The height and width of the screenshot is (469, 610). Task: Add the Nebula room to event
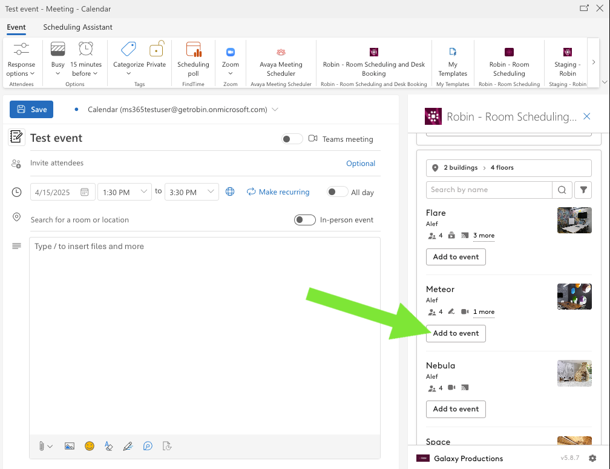pyautogui.click(x=456, y=409)
